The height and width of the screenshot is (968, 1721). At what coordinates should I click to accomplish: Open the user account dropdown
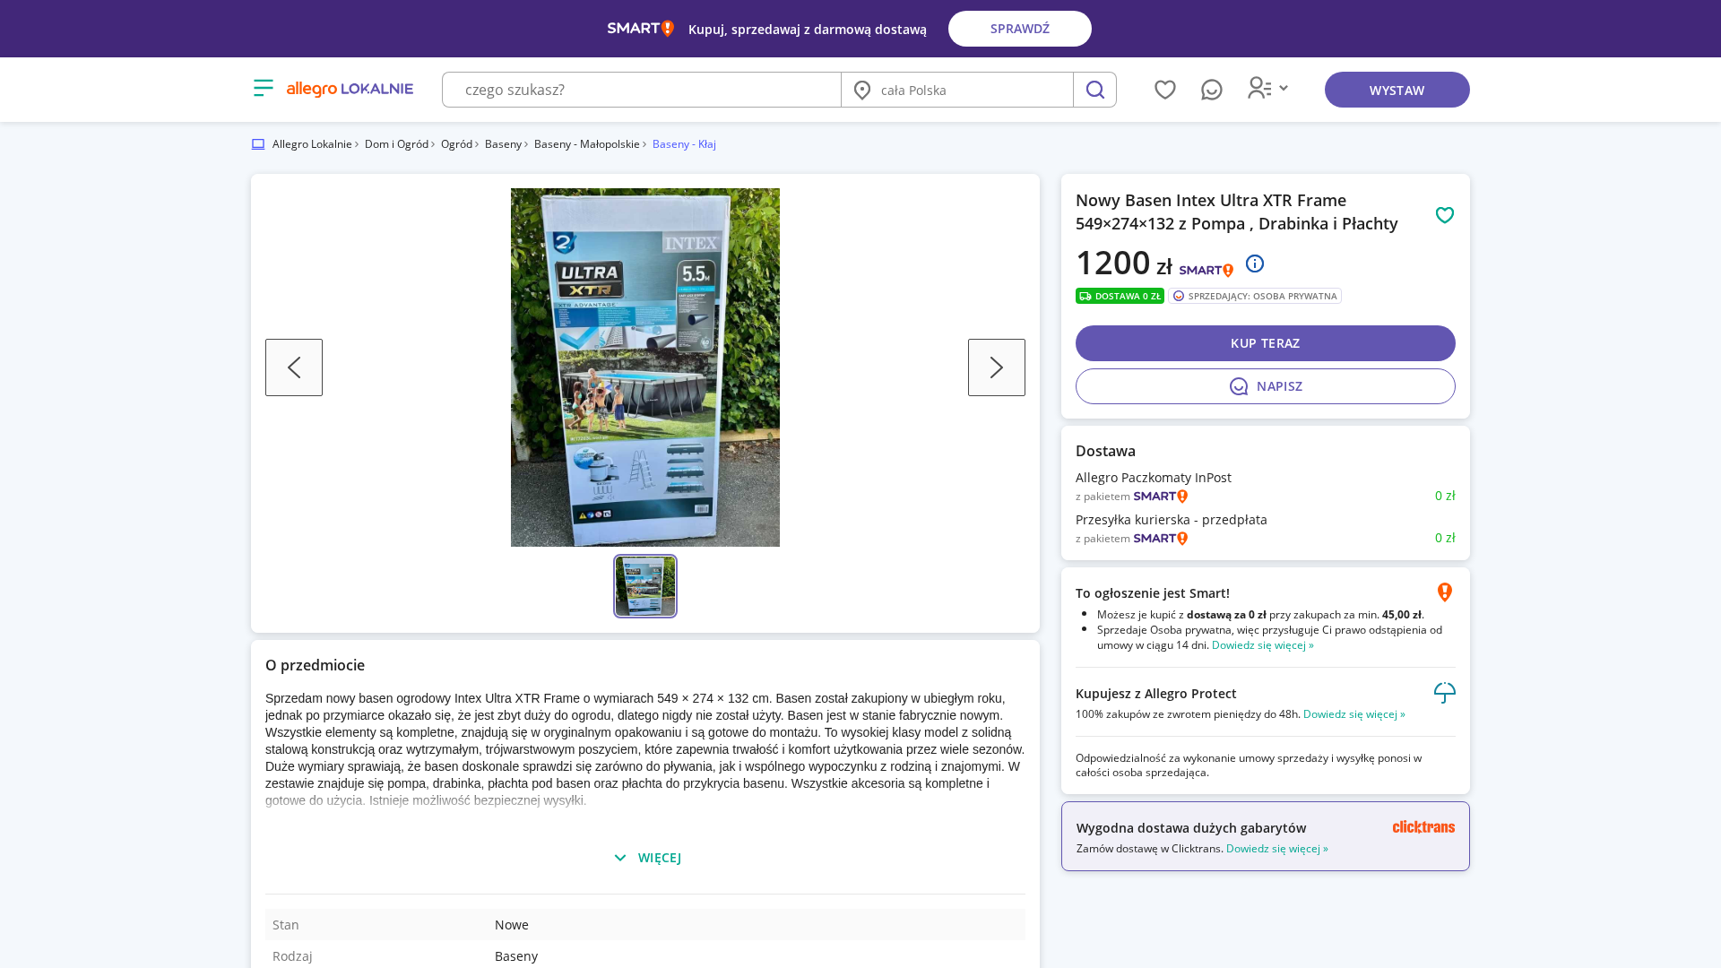(x=1267, y=88)
